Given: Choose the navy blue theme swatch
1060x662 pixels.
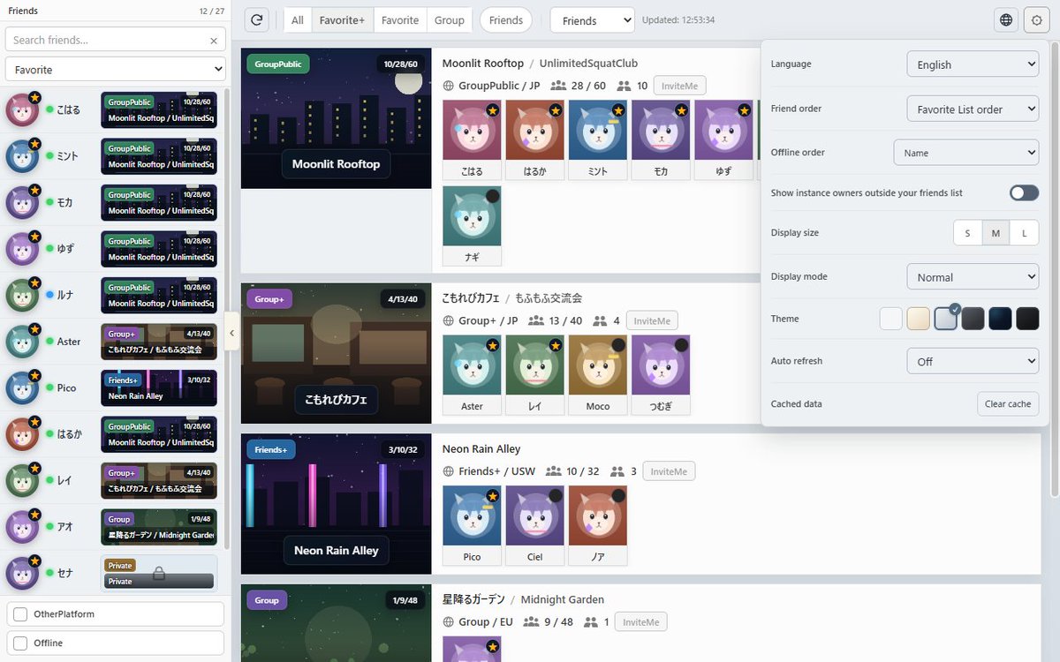Looking at the screenshot, I should [x=1000, y=319].
